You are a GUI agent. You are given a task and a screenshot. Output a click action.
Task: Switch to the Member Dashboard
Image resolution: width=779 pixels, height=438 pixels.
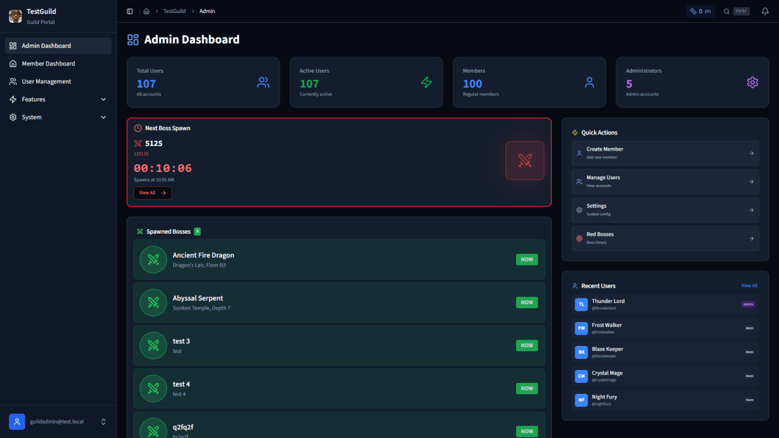pyautogui.click(x=57, y=63)
